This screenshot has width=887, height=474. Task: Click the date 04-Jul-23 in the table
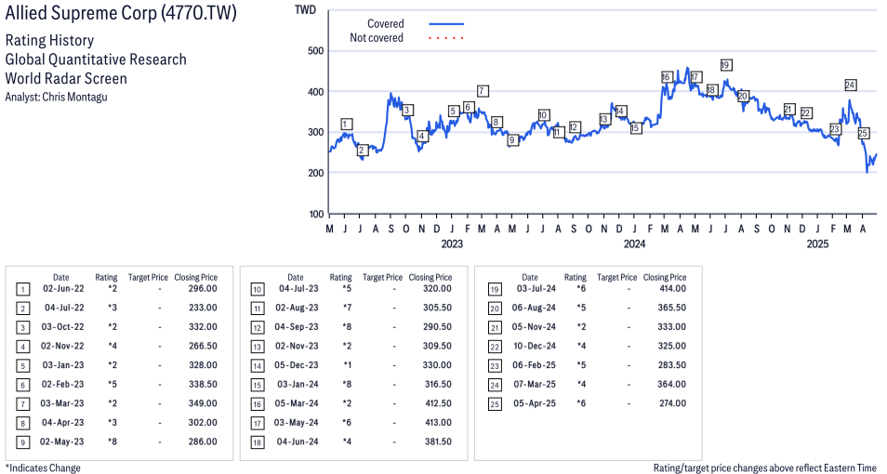(x=298, y=288)
